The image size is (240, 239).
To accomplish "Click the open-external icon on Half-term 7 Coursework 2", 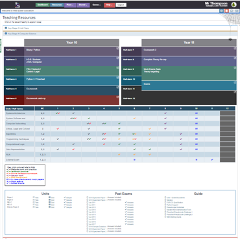I will [x=235, y=49].
